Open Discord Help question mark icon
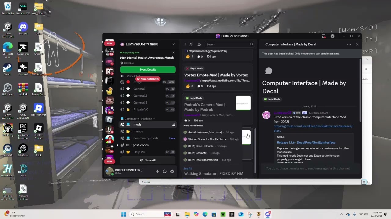Screen dimensions: 391x219 [x=332, y=36]
